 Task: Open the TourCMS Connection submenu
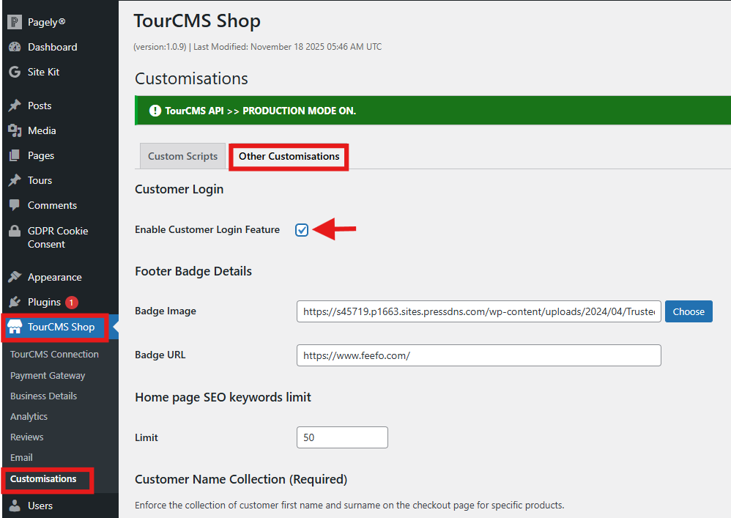pos(54,355)
